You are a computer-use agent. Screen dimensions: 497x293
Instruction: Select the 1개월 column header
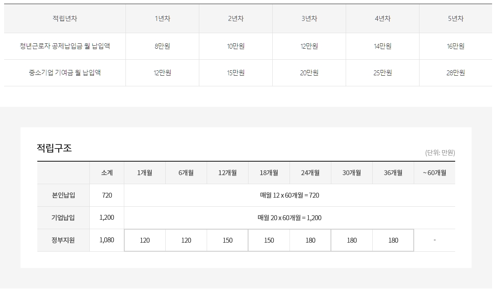(145, 173)
